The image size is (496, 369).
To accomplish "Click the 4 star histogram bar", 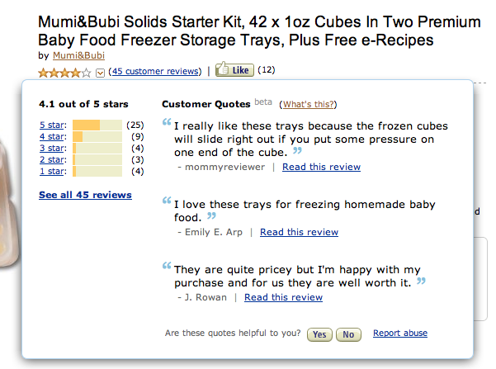I will [x=97, y=136].
